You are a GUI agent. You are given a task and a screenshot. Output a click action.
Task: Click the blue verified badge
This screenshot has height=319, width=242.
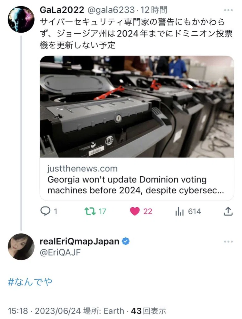[x=126, y=241]
